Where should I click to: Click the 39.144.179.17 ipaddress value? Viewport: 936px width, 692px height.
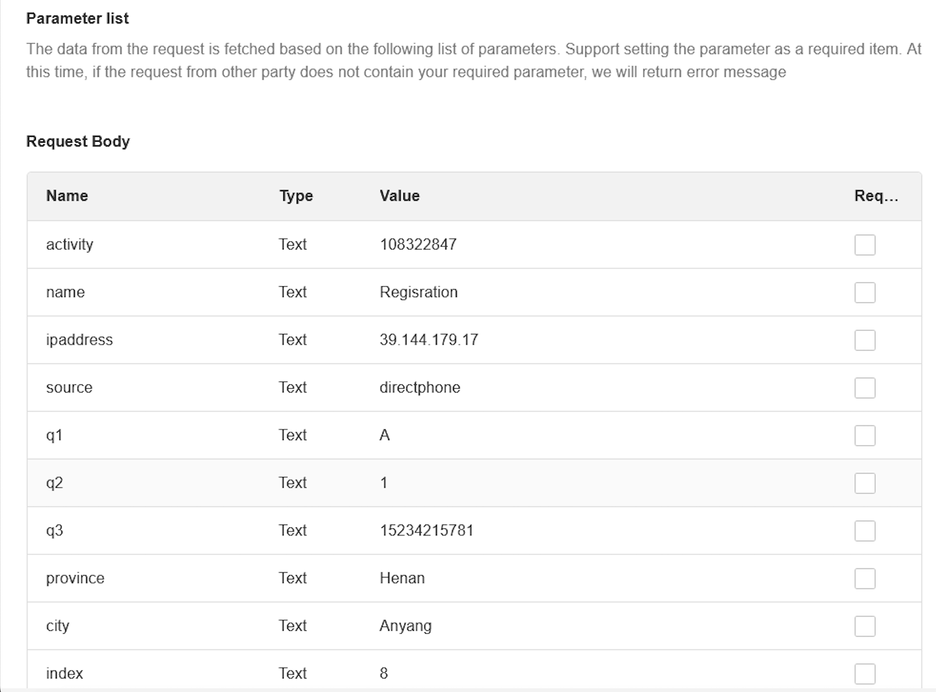[x=429, y=340]
